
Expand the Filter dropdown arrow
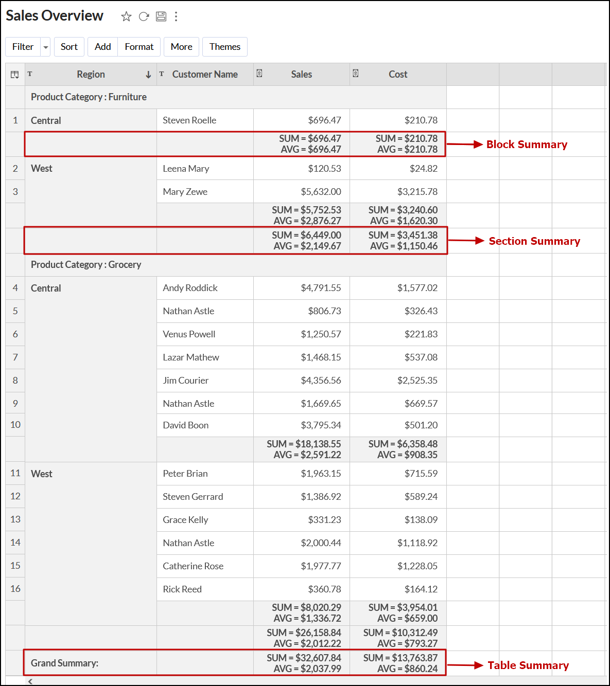pos(45,46)
